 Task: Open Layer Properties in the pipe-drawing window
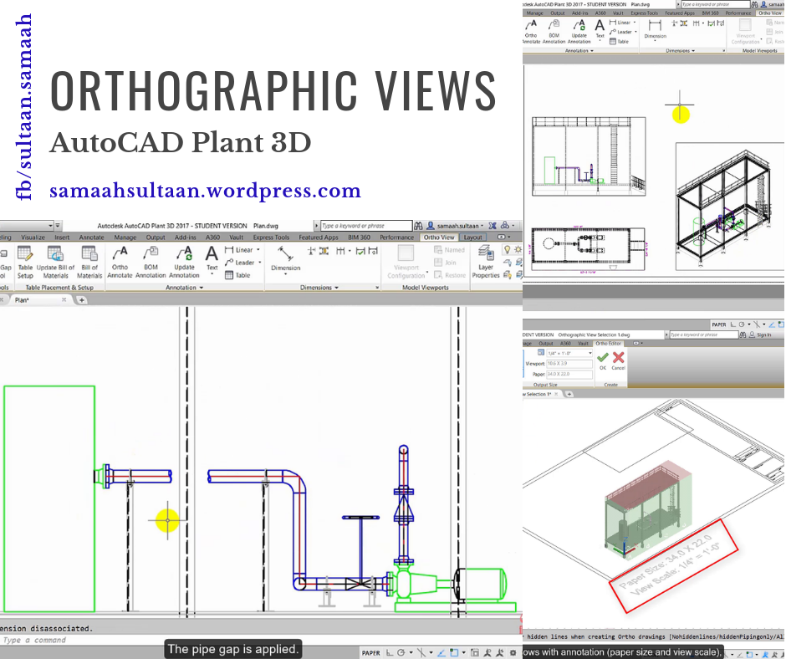[485, 262]
